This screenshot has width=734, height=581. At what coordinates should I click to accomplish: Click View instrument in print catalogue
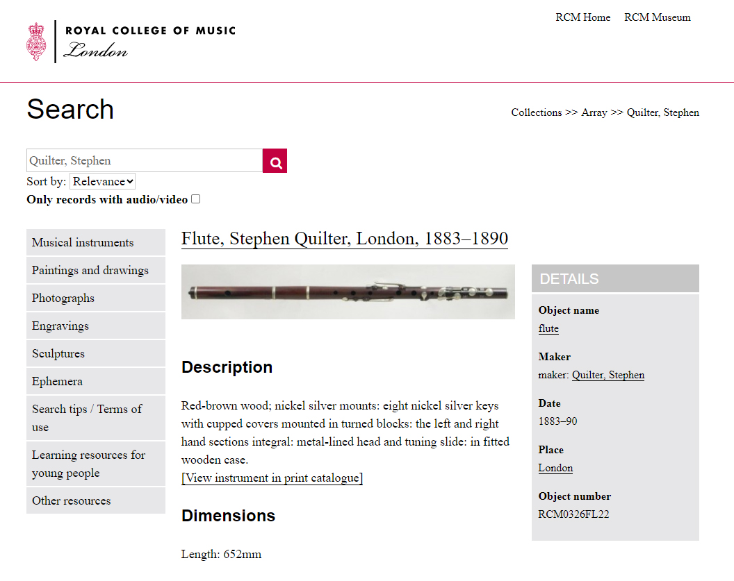click(272, 478)
